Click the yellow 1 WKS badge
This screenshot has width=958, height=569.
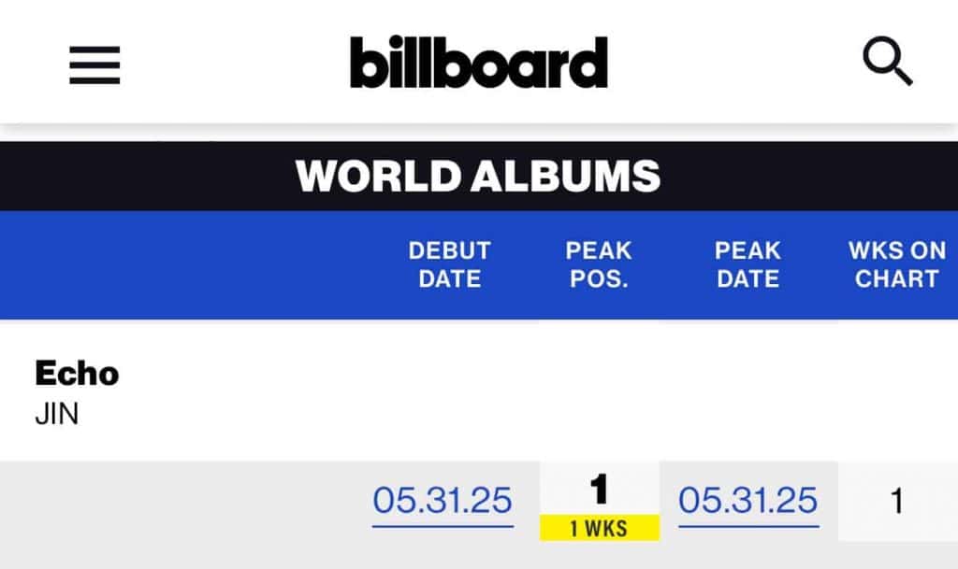600,529
